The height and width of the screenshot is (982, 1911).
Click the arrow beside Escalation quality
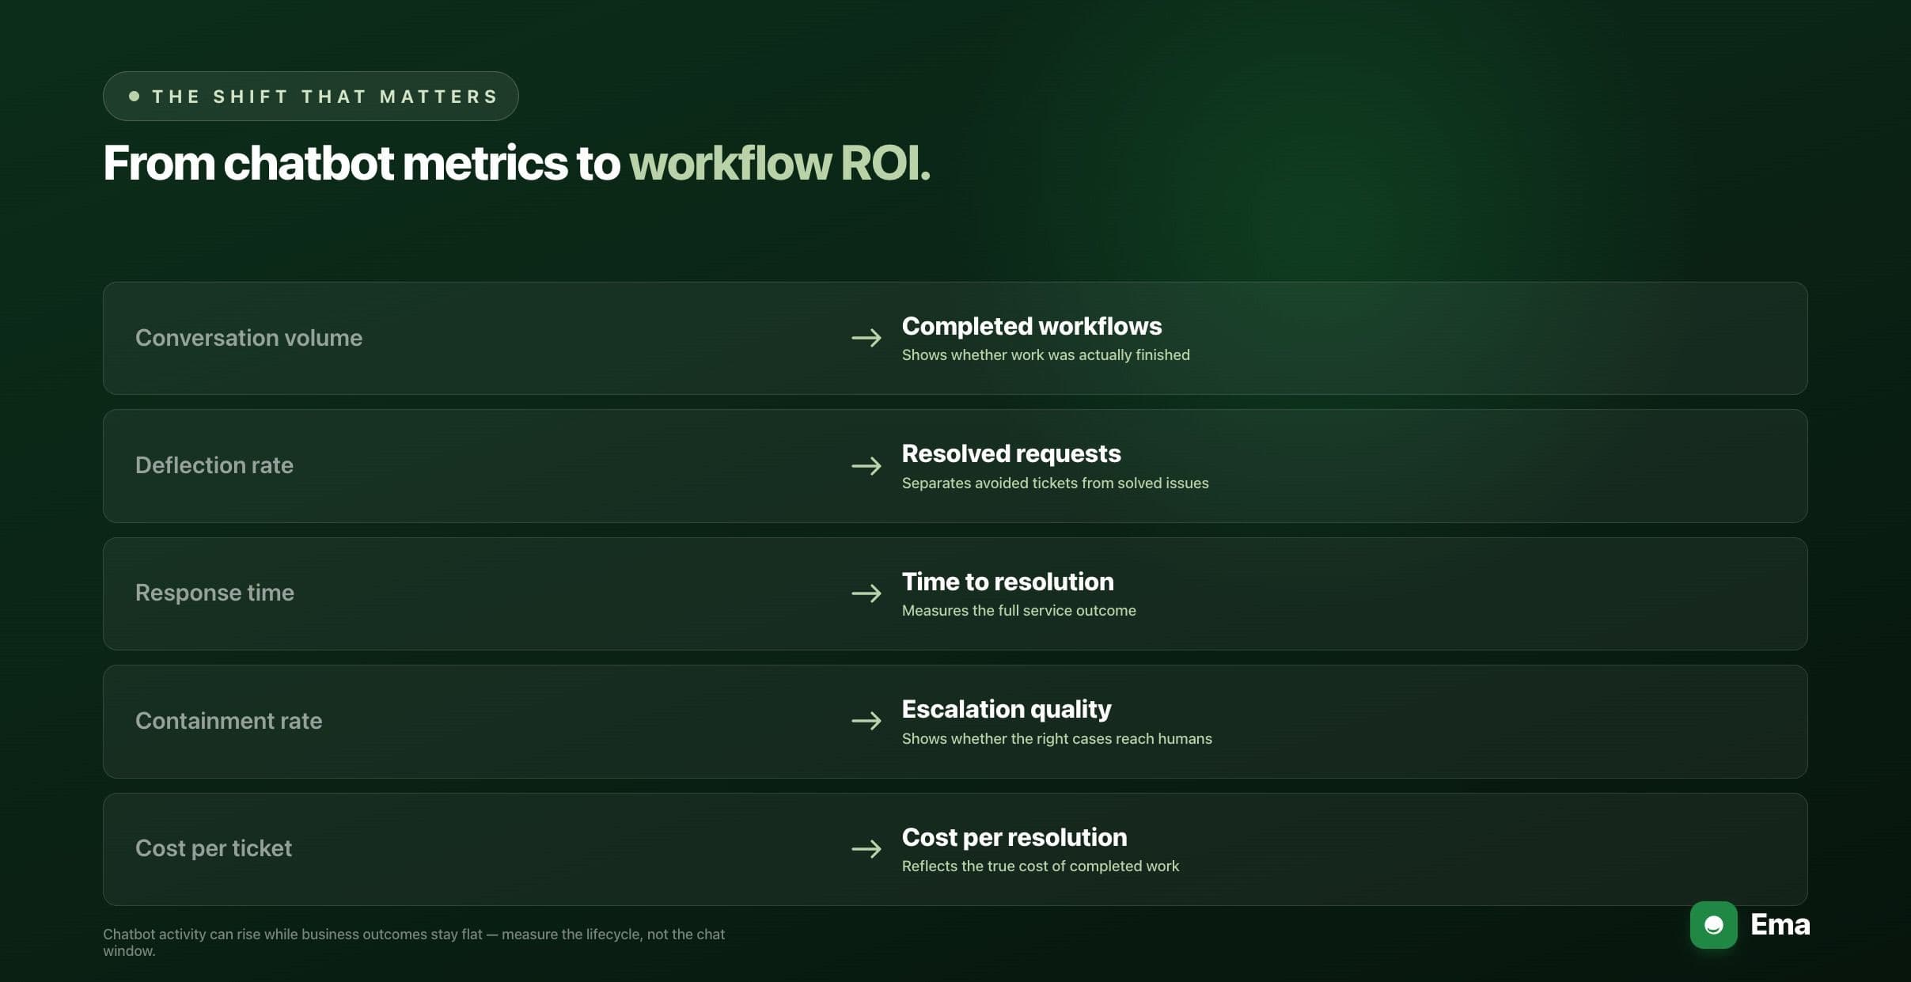866,720
